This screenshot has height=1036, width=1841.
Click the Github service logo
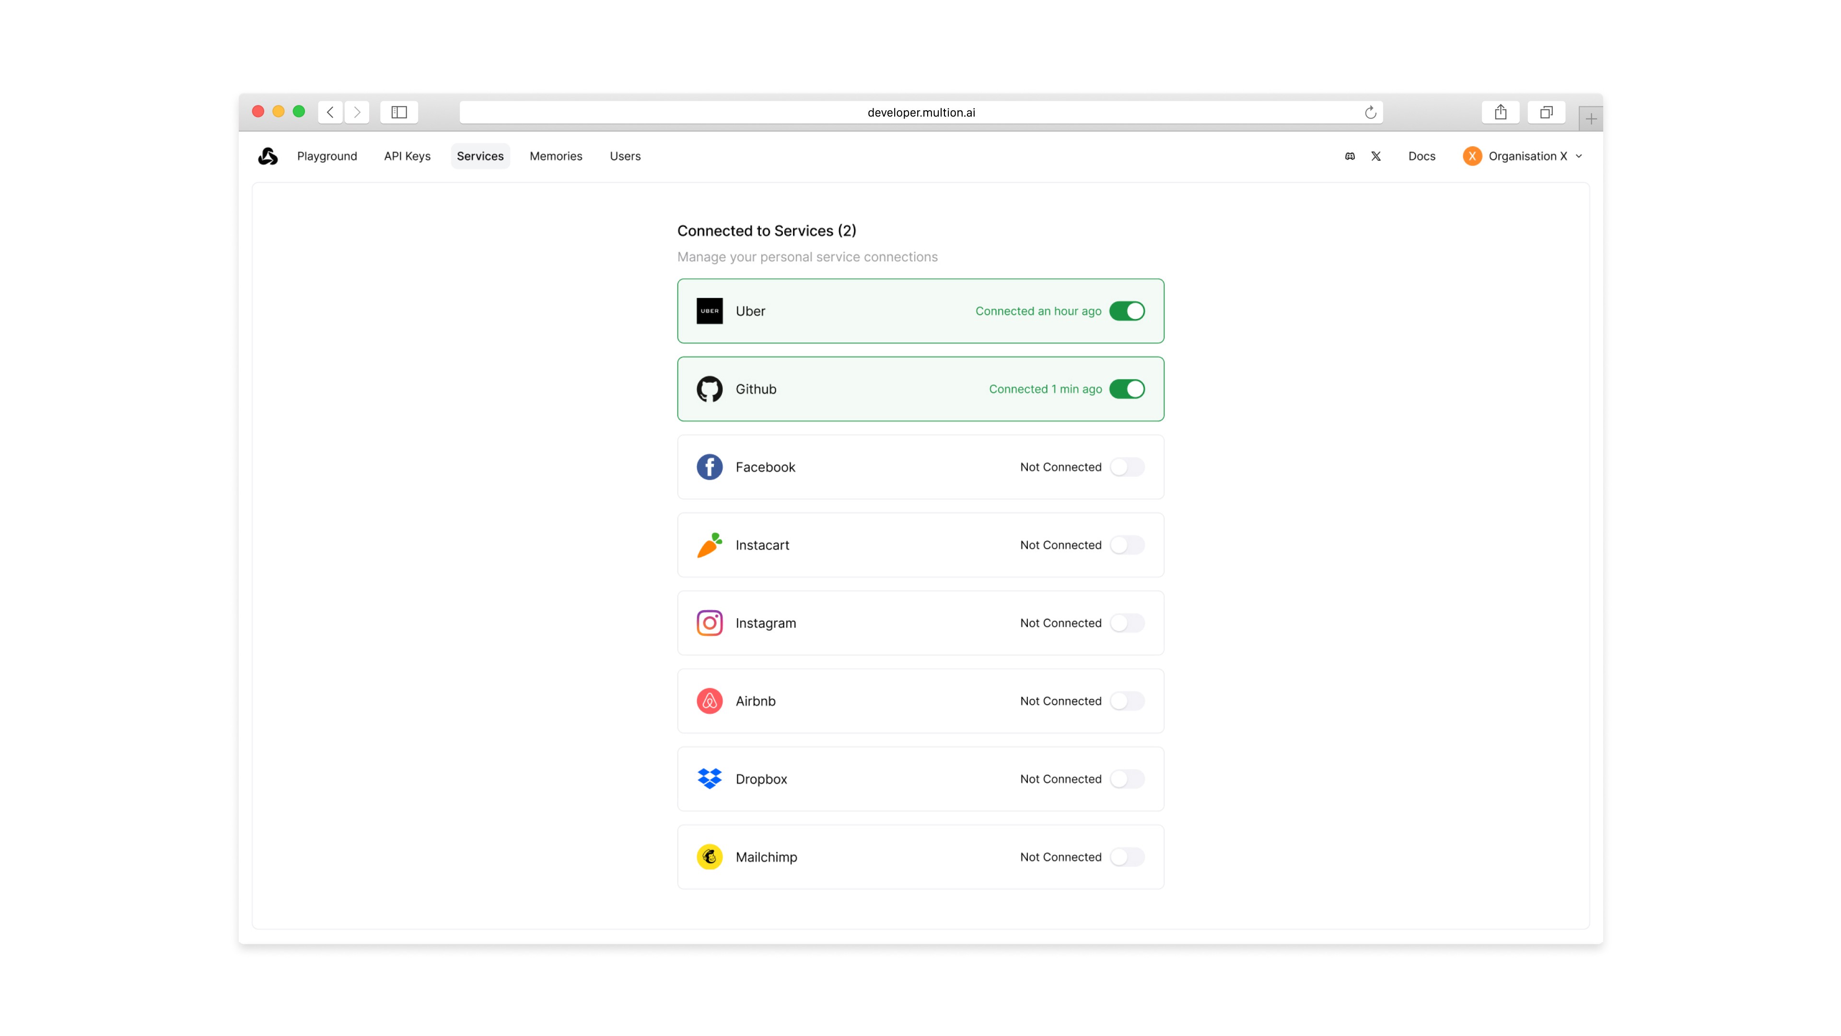pyautogui.click(x=710, y=389)
